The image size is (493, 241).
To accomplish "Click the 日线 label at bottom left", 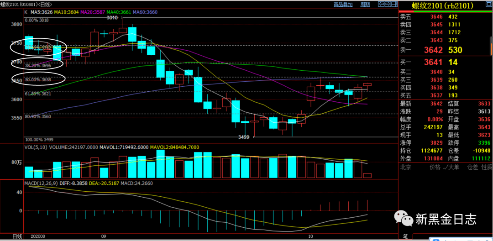I will 17,236.
